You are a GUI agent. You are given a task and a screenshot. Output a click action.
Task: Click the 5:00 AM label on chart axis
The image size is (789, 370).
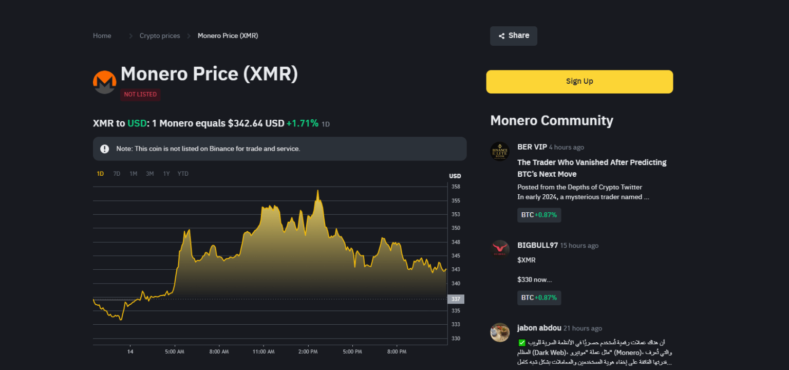coord(175,352)
